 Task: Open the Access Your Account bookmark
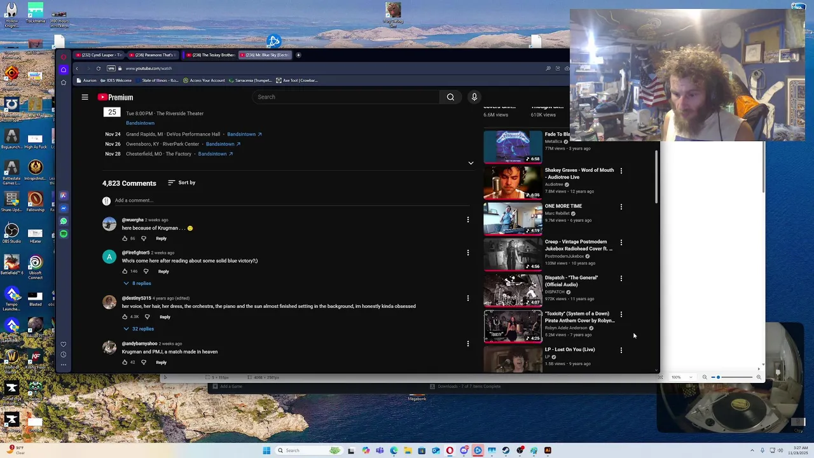(204, 81)
